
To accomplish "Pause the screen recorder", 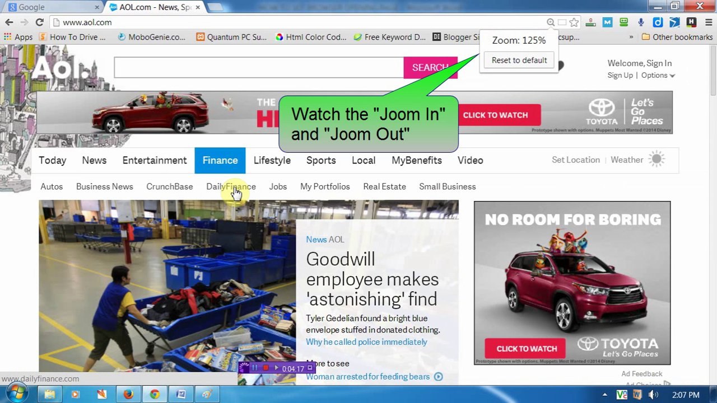I will [254, 368].
